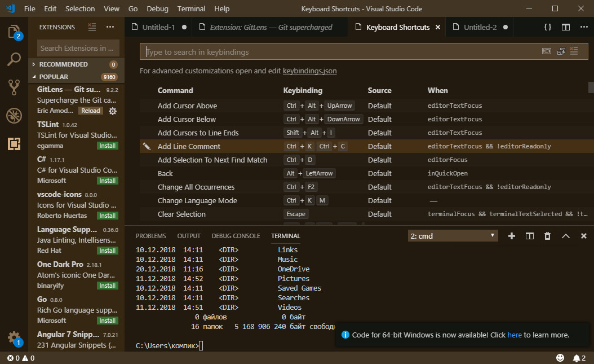
Task: Toggle sort by precedence in keybindings
Action: pyautogui.click(x=561, y=51)
